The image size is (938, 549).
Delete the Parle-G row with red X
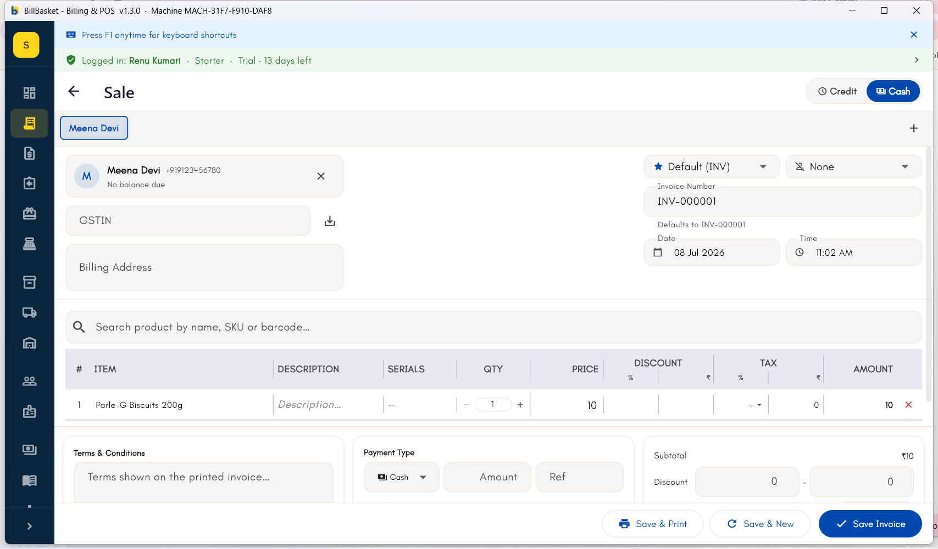click(x=908, y=405)
